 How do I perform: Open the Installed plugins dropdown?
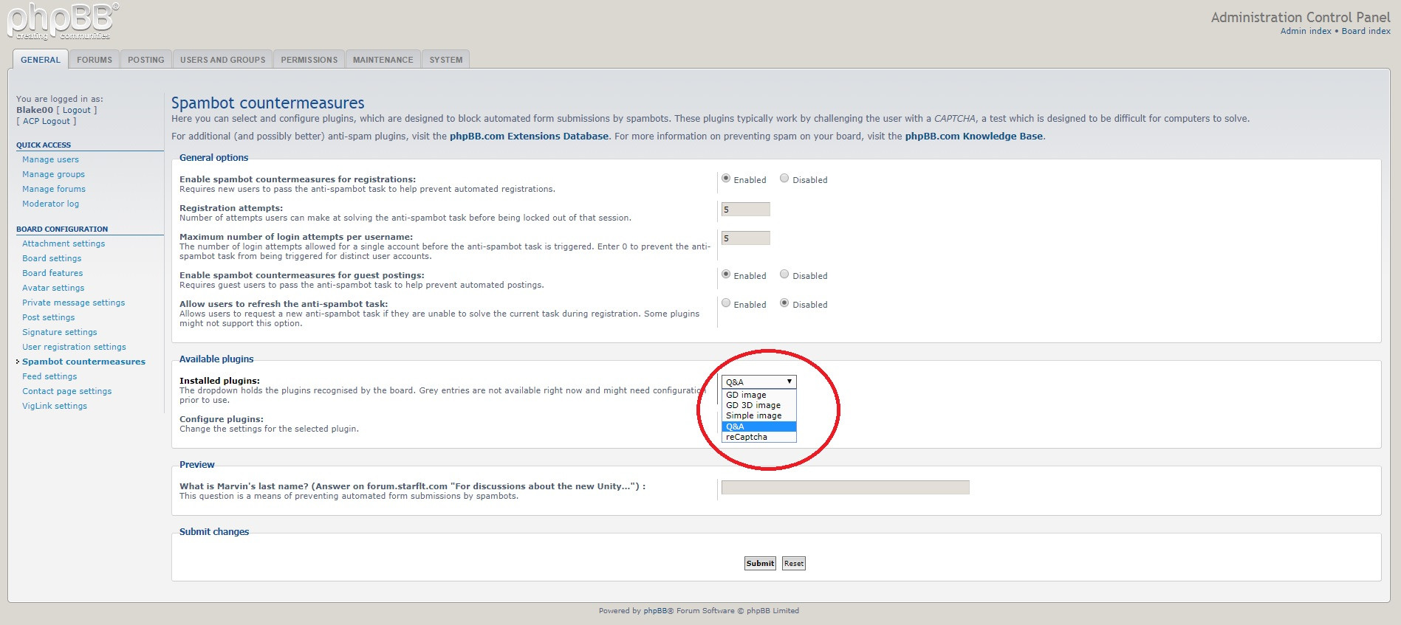[758, 381]
